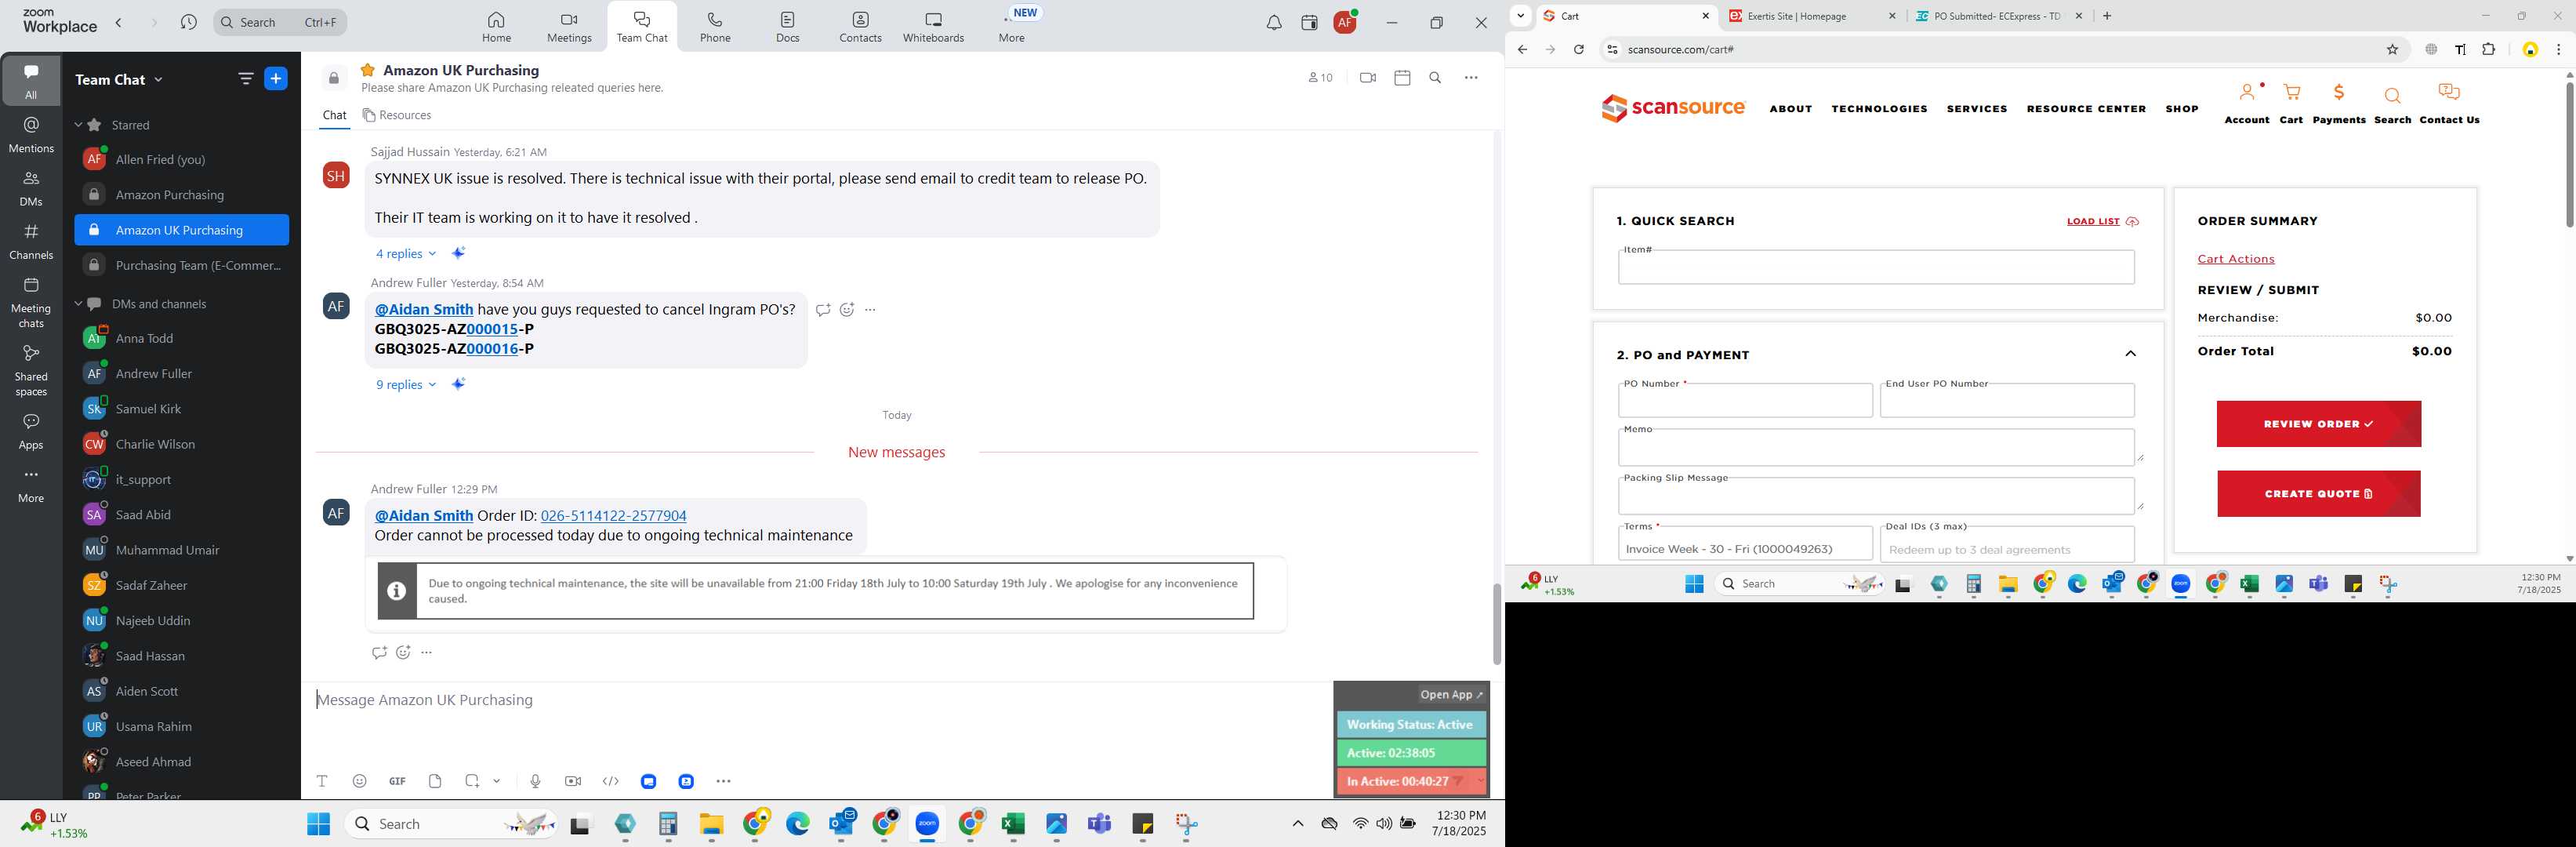2576x847 pixels.
Task: Open the RESOURCE CENTER menu on ScanSource
Action: click(x=2086, y=109)
